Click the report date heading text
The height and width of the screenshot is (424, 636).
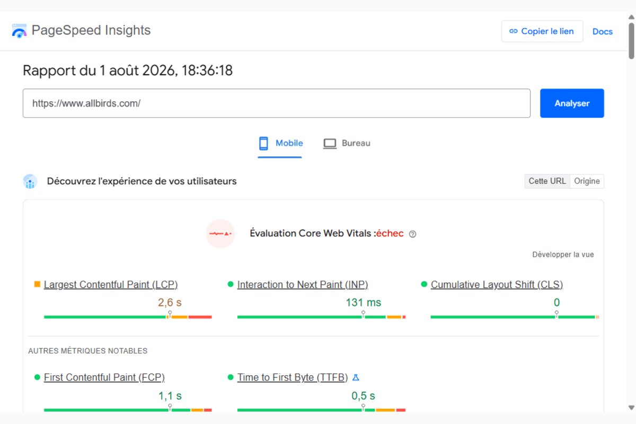click(128, 70)
